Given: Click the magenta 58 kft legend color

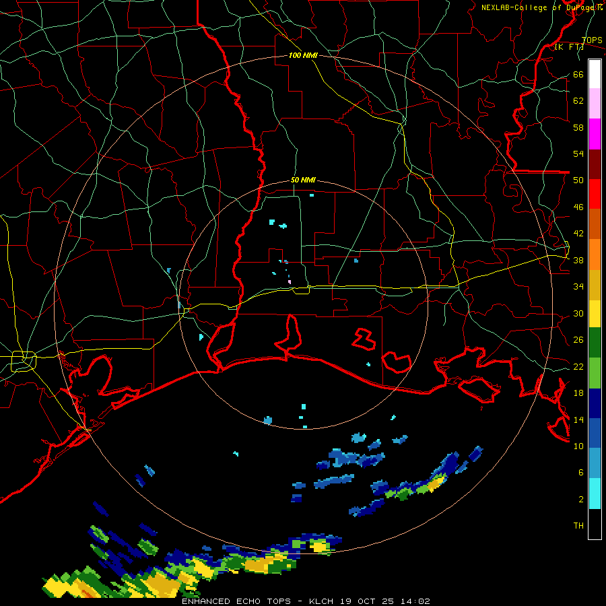Looking at the screenshot, I should tap(595, 134).
